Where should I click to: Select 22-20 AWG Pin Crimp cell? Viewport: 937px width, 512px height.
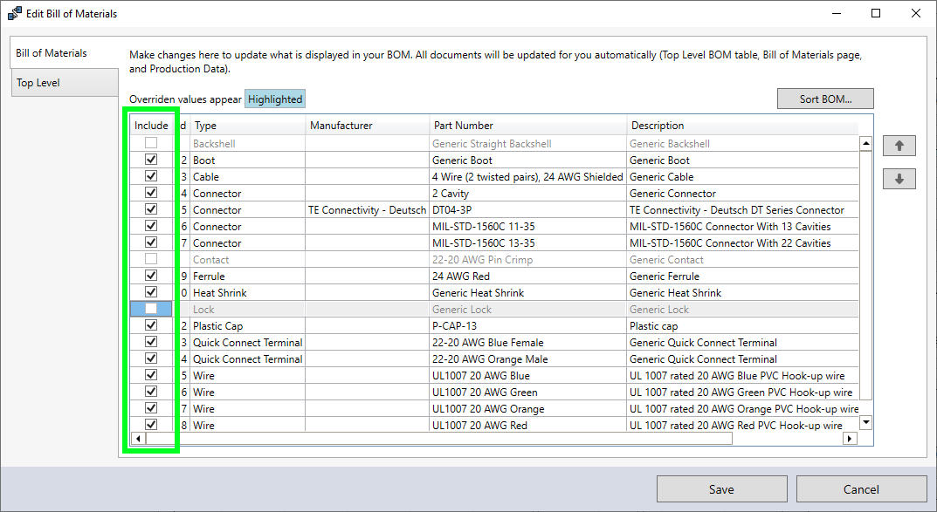[528, 260]
